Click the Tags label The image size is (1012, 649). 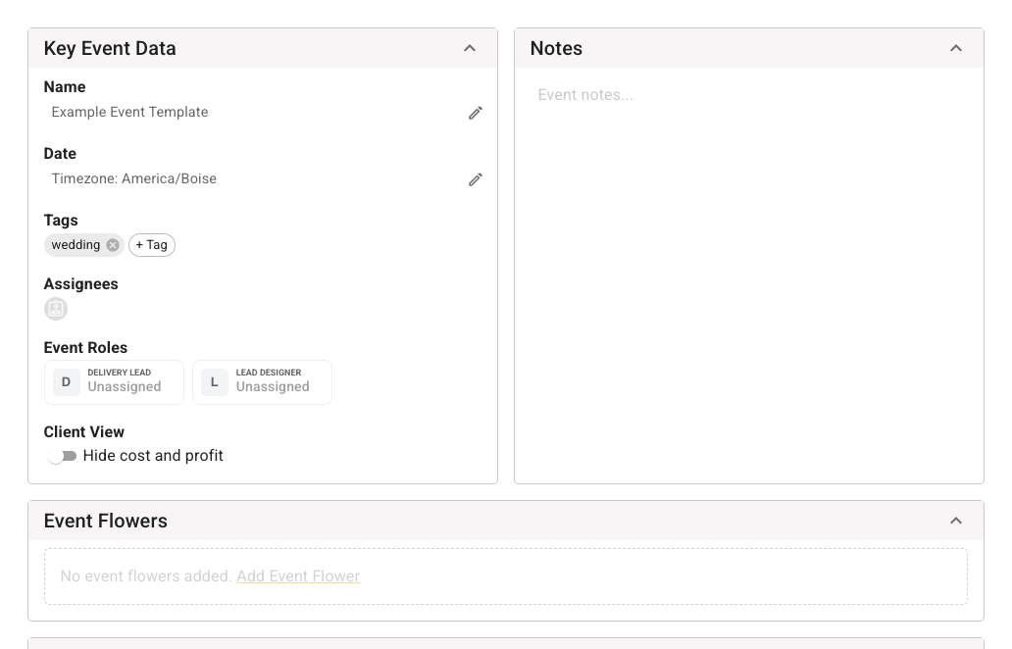[x=61, y=221]
